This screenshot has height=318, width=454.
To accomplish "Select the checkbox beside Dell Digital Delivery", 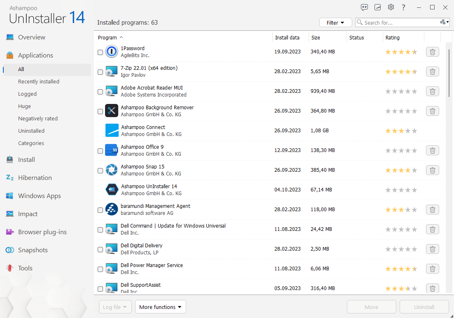I will point(100,249).
